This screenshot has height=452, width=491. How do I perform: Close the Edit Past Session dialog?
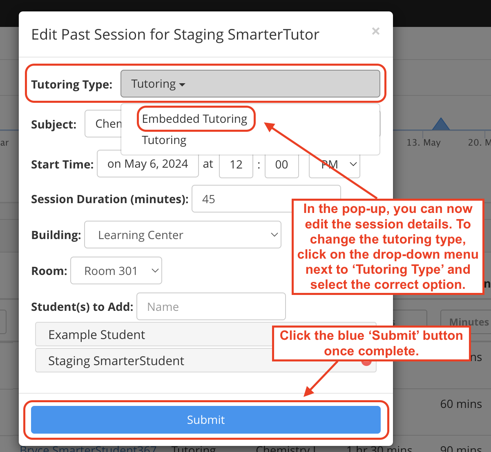point(376,31)
